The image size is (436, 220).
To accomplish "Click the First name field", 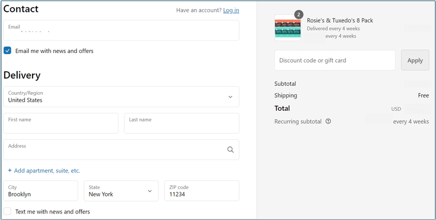I will point(61,123).
